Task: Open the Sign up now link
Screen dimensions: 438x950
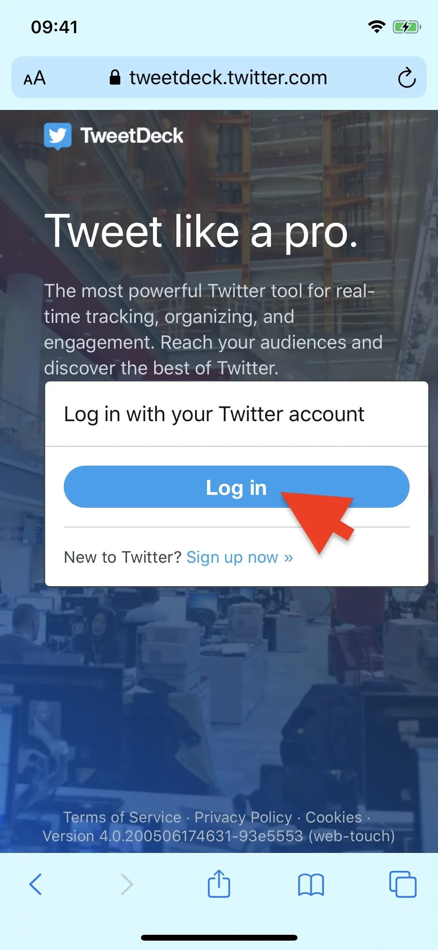Action: 239,557
